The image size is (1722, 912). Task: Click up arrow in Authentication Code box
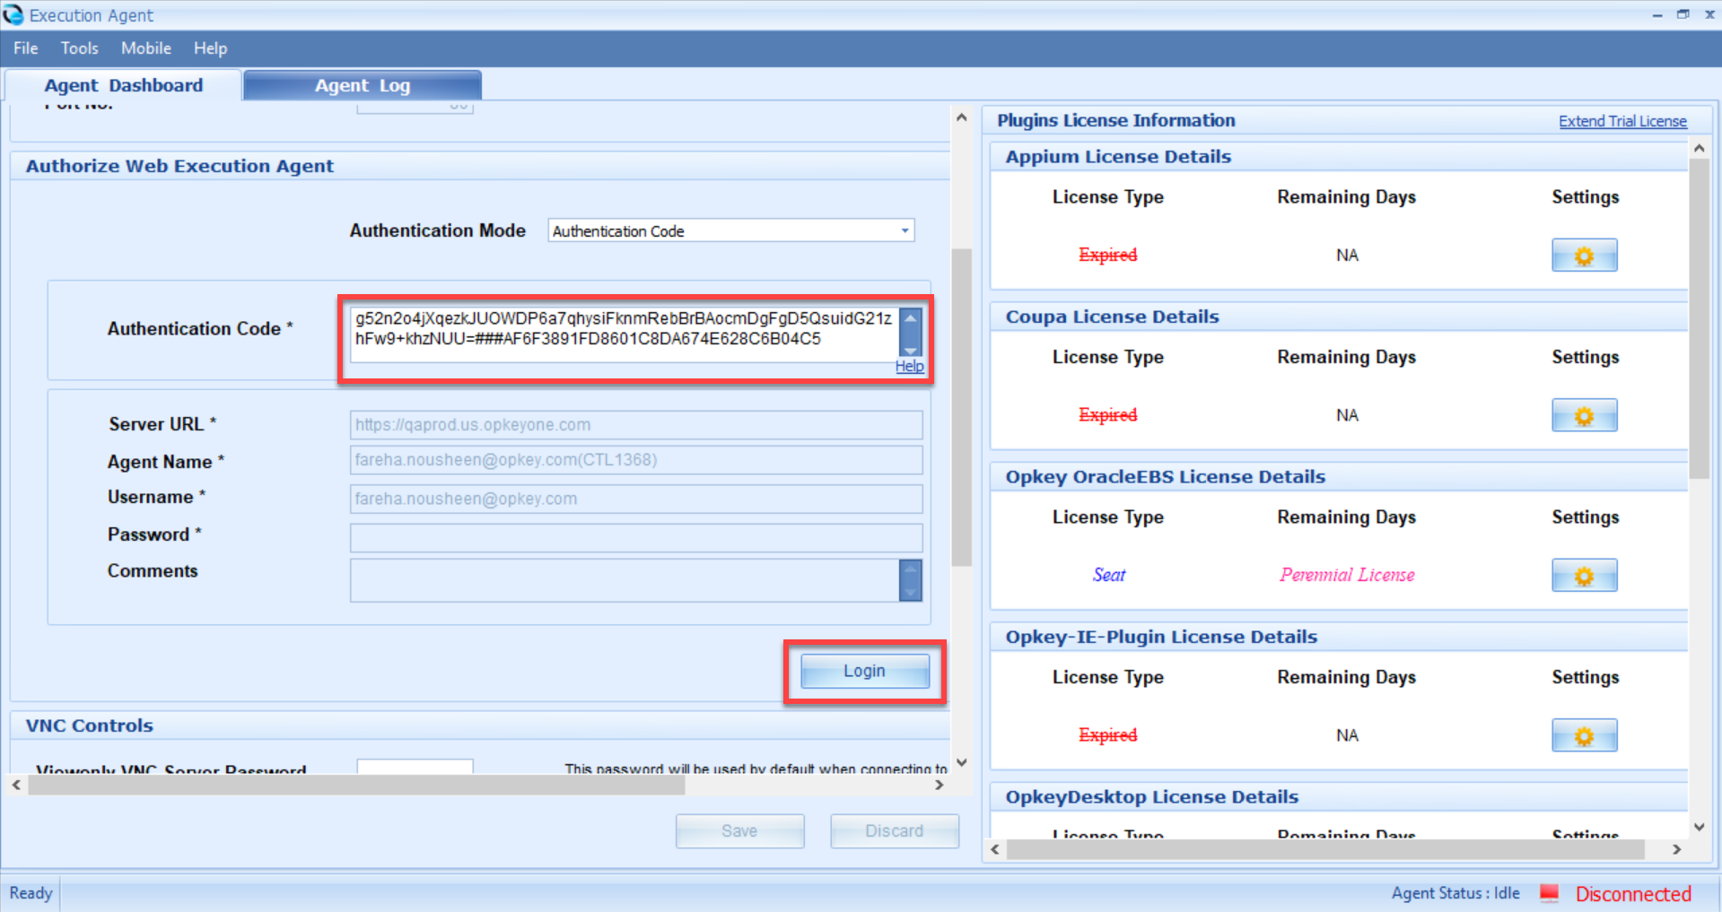tap(910, 317)
